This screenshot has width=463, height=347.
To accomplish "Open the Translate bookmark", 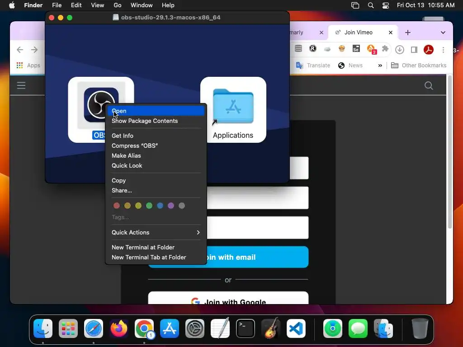I will tap(313, 65).
